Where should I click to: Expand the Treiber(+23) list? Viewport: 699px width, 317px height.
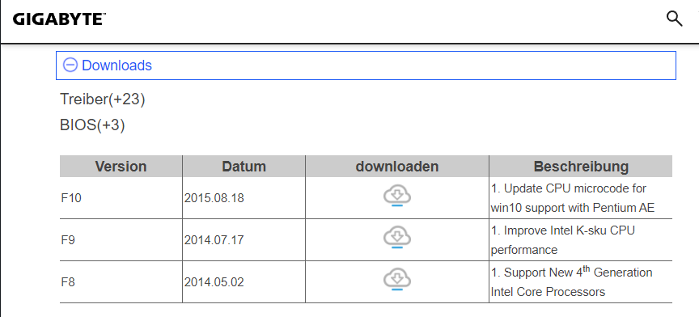coord(103,99)
